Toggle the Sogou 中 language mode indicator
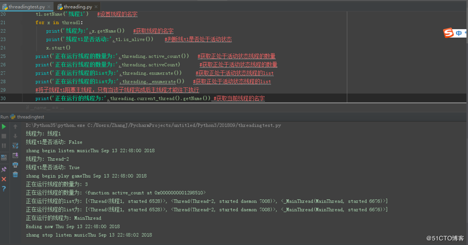This screenshot has height=245, width=468. tap(459, 33)
